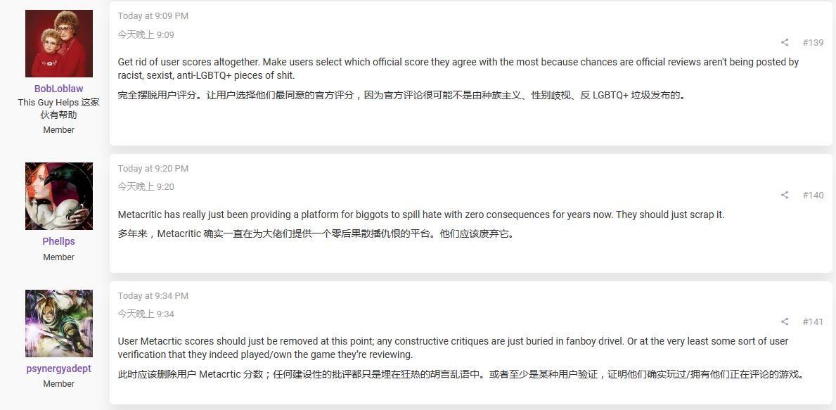This screenshot has width=836, height=410.
Task: Click Phellps' post text about Metacritic
Action: (x=421, y=215)
